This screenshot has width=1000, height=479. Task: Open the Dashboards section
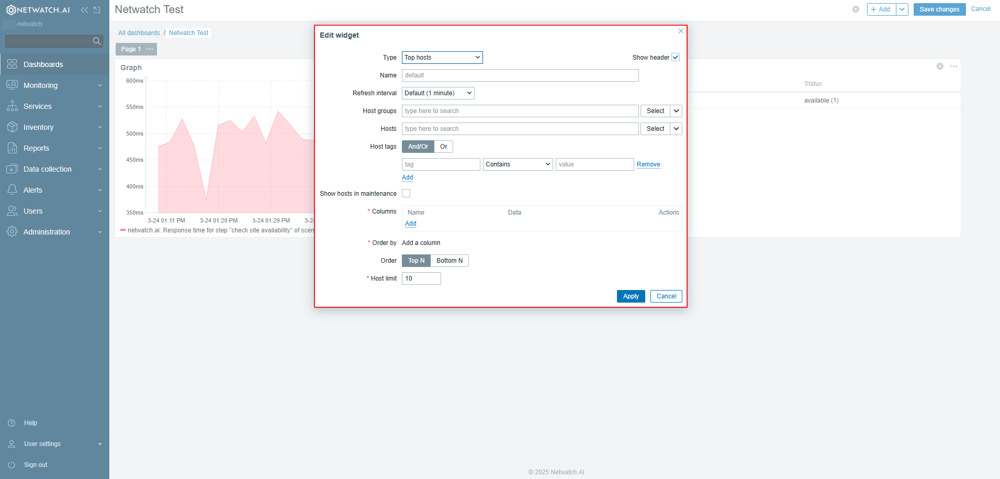point(43,64)
